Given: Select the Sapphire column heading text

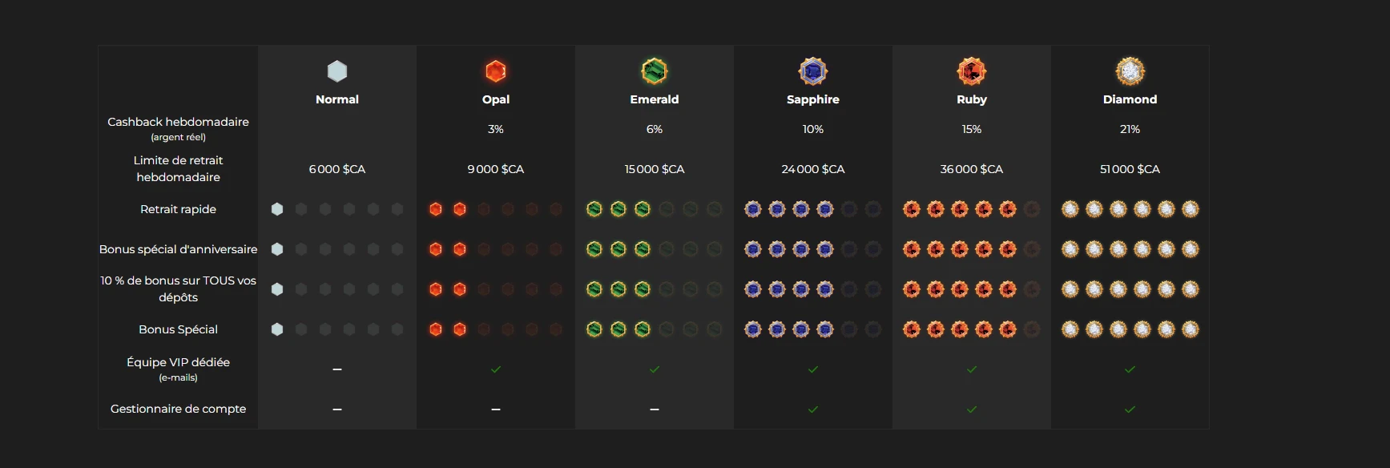Looking at the screenshot, I should pyautogui.click(x=813, y=99).
